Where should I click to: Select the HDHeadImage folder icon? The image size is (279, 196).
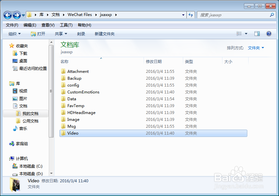pyautogui.click(x=63, y=112)
